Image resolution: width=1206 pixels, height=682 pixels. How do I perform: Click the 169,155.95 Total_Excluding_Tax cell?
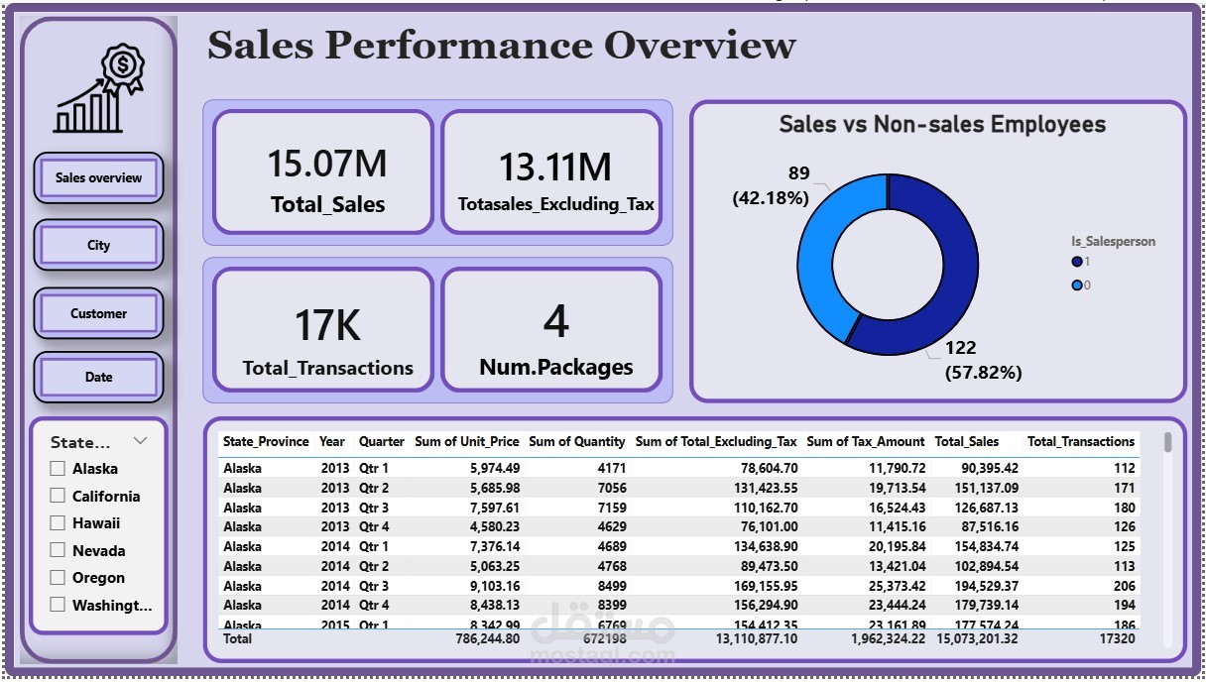pyautogui.click(x=763, y=586)
